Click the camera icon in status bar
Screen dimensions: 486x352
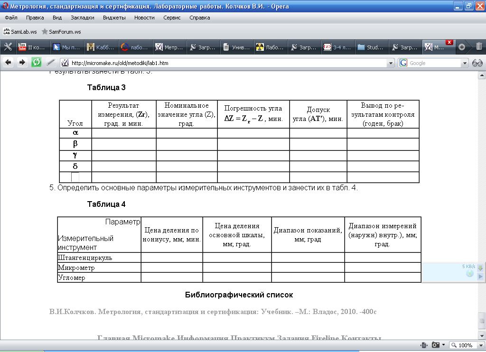click(x=436, y=345)
